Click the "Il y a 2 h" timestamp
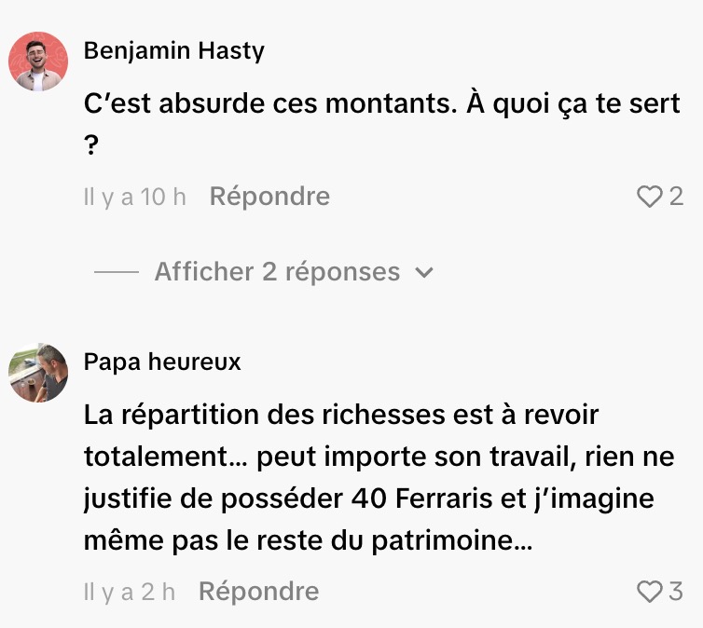 pos(129,592)
